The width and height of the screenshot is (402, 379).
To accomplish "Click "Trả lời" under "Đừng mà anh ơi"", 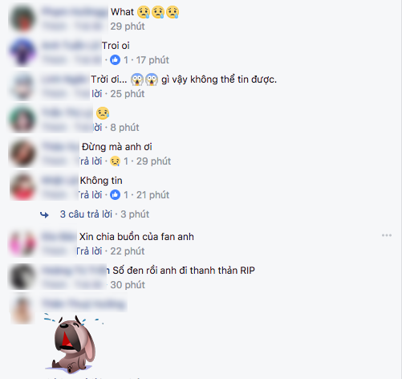I will click(x=90, y=161).
